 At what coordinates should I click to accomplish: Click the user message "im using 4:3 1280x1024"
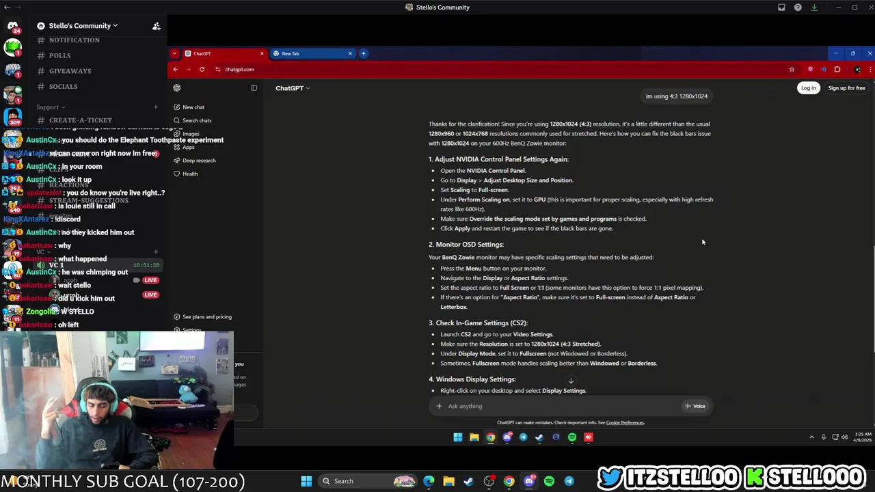click(x=677, y=96)
